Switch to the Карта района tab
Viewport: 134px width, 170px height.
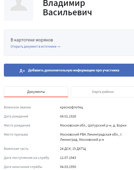click(x=102, y=92)
